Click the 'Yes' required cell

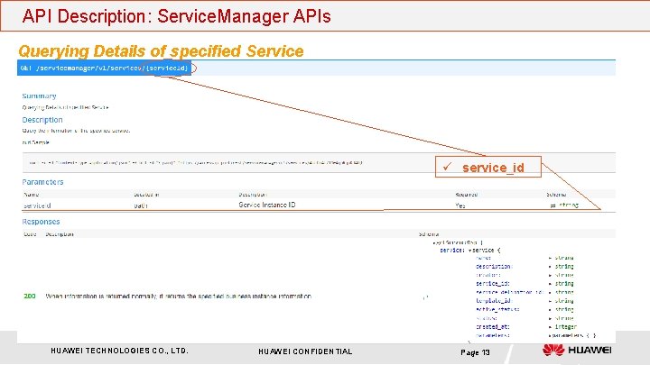tap(460, 205)
